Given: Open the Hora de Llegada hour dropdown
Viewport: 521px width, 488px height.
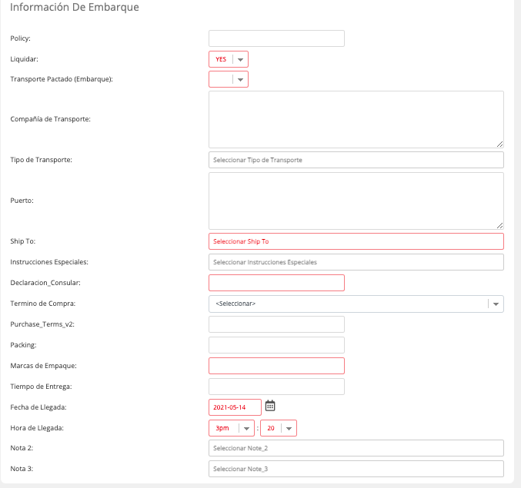Looking at the screenshot, I should click(232, 428).
